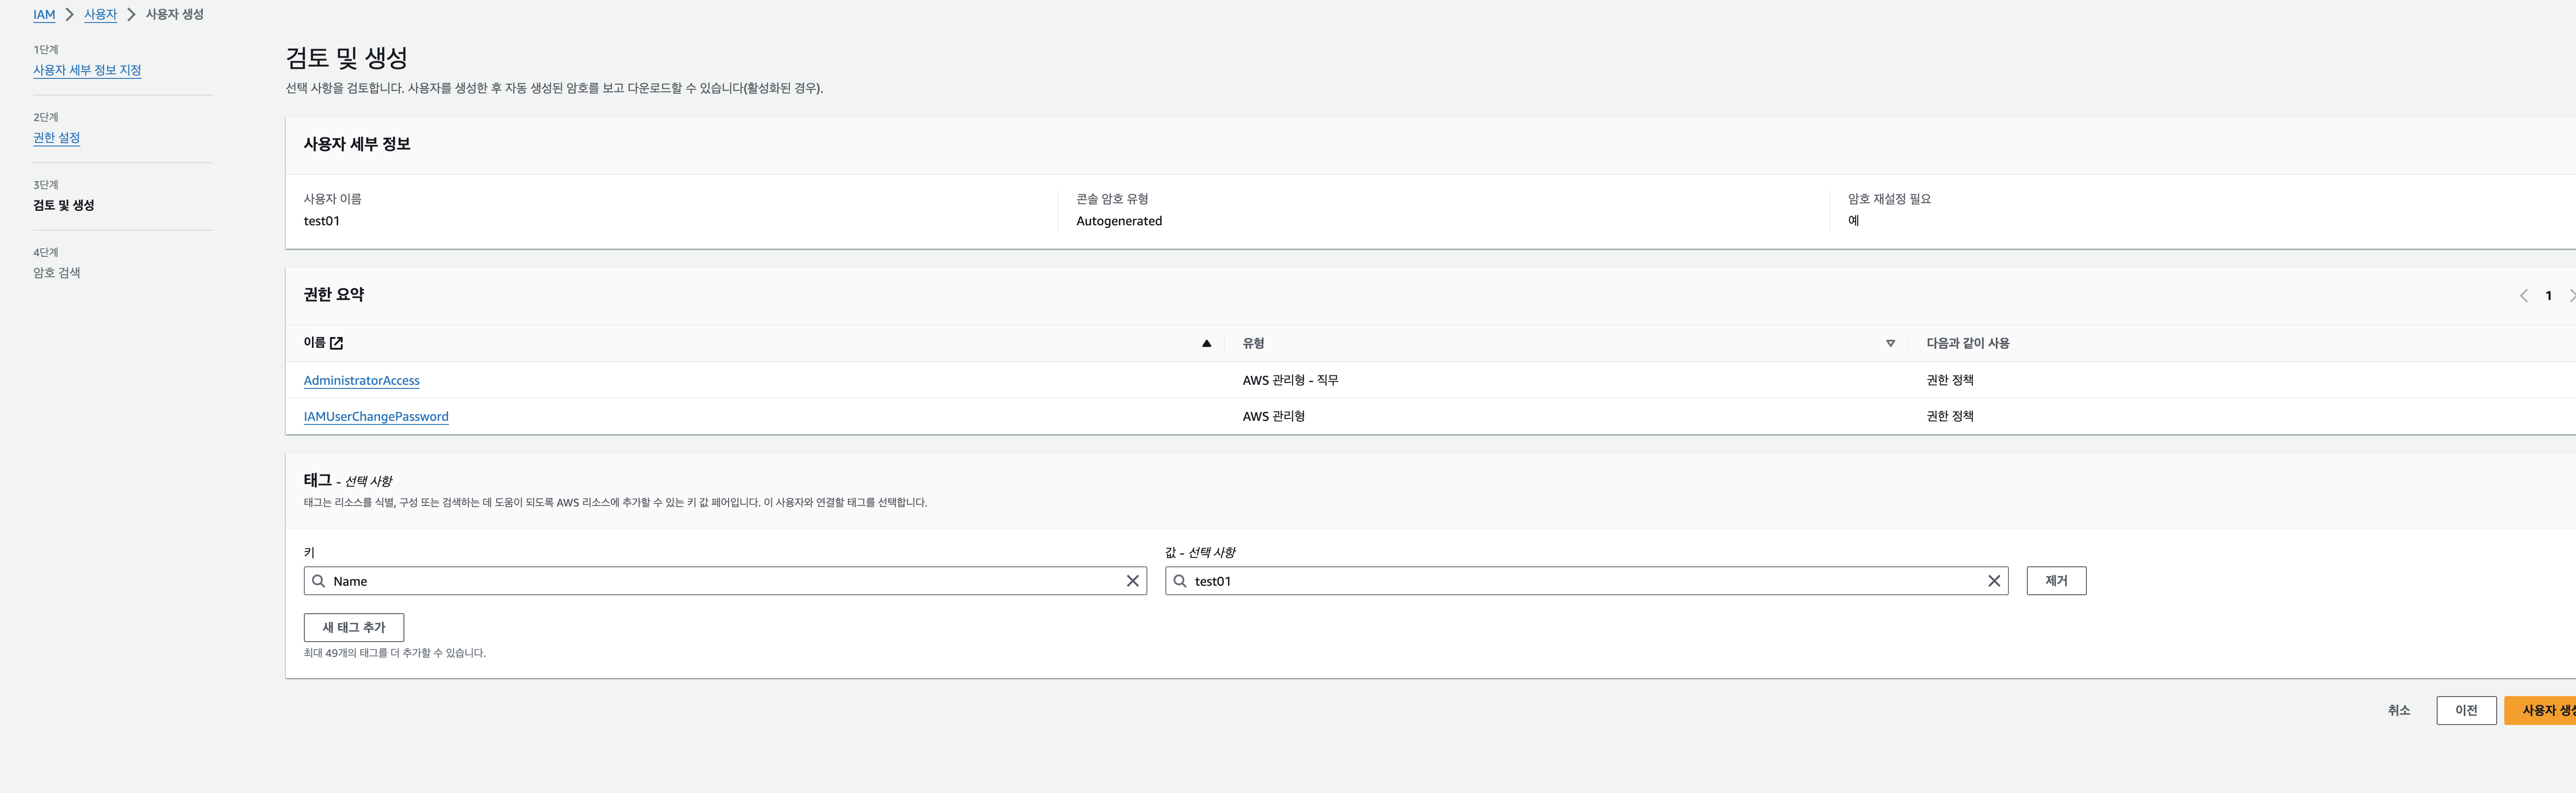Click the 사용자 세부 정보 section heading

tap(357, 144)
